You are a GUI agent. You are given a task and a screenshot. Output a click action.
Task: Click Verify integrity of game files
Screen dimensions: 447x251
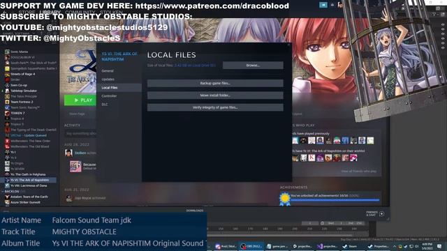[x=215, y=107]
